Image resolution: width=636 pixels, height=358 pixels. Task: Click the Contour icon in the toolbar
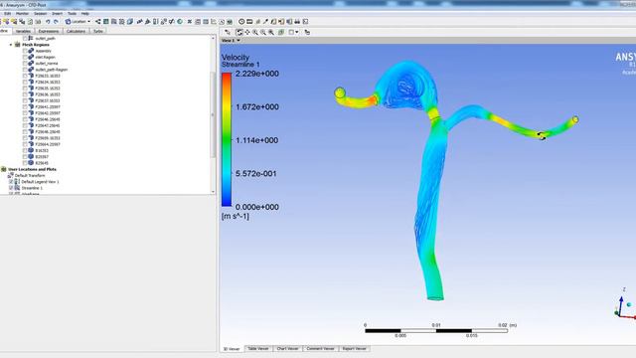coord(105,22)
